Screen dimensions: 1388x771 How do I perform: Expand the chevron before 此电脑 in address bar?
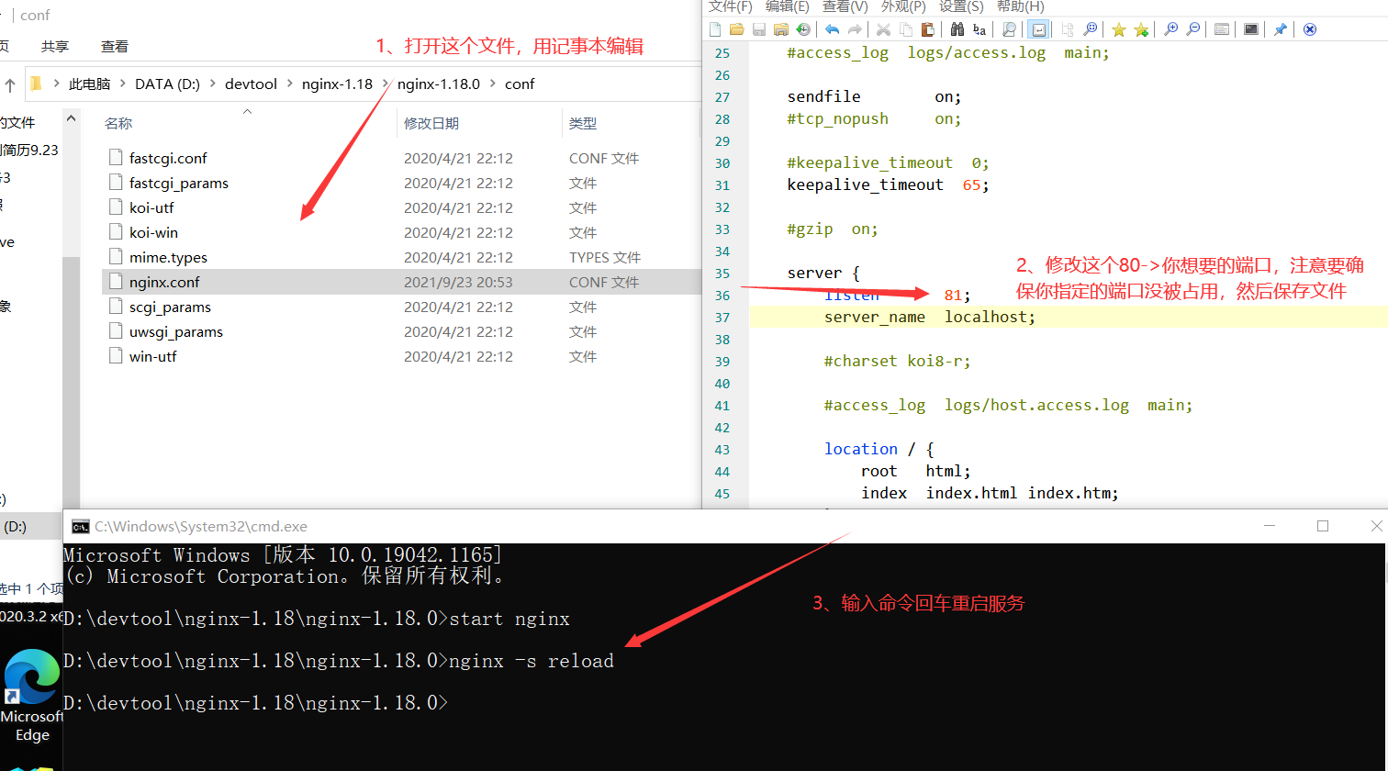point(56,84)
